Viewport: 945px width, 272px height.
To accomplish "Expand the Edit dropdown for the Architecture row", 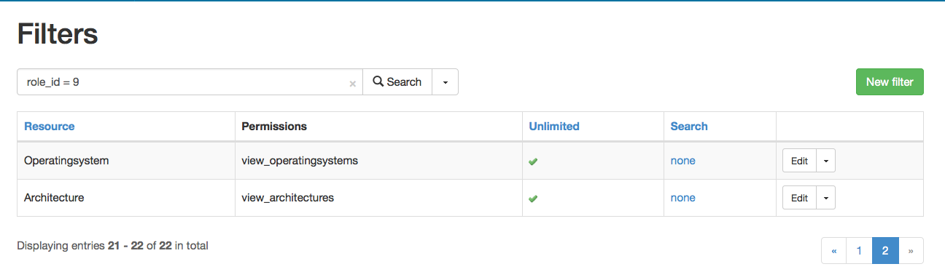I will (x=826, y=198).
